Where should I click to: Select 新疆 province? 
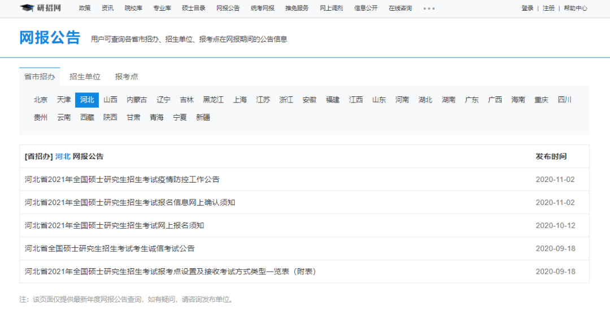[x=203, y=117]
